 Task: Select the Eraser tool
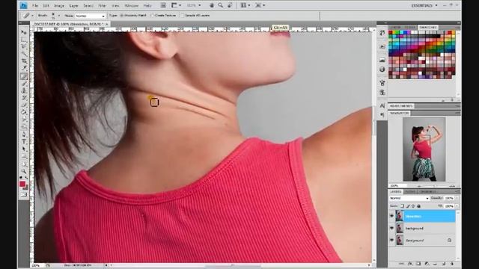click(x=23, y=105)
